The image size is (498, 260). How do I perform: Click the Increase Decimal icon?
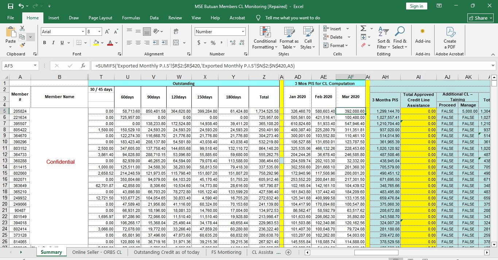[x=233, y=43]
